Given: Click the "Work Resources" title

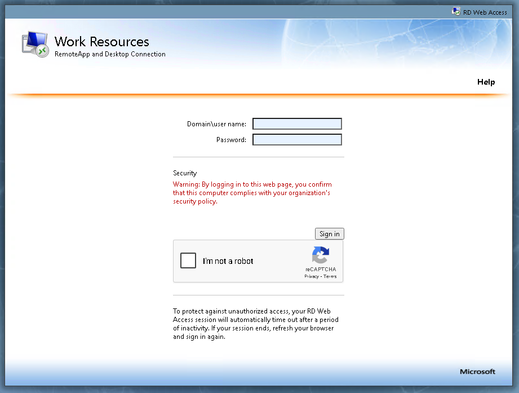Looking at the screenshot, I should (102, 42).
